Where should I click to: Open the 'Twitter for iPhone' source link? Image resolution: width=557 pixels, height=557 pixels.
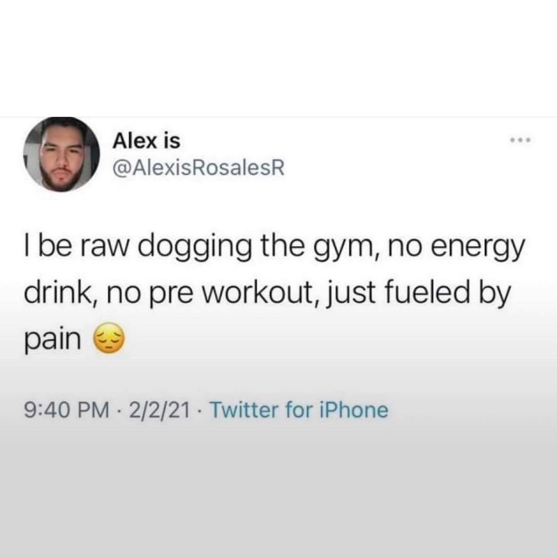300,410
